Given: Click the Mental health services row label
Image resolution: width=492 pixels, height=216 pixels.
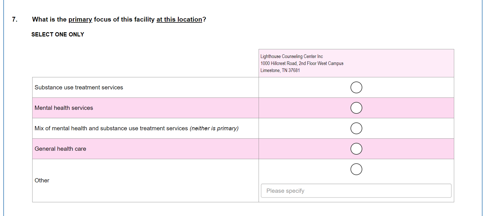Looking at the screenshot, I should click(x=64, y=108).
